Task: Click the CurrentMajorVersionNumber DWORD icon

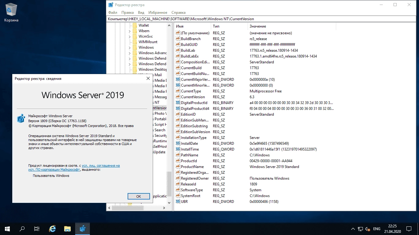Action: [178, 80]
